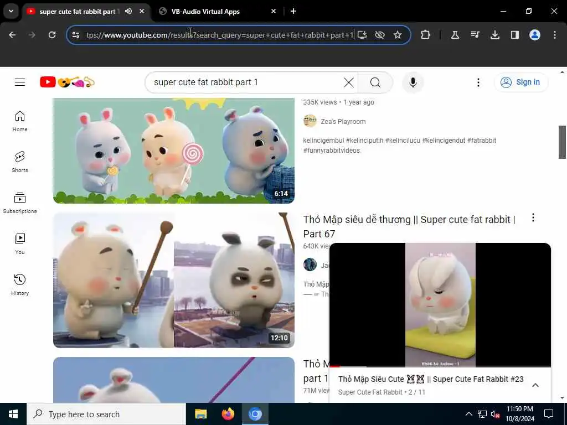Click the taskbar search box
This screenshot has width=567, height=425.
106,414
